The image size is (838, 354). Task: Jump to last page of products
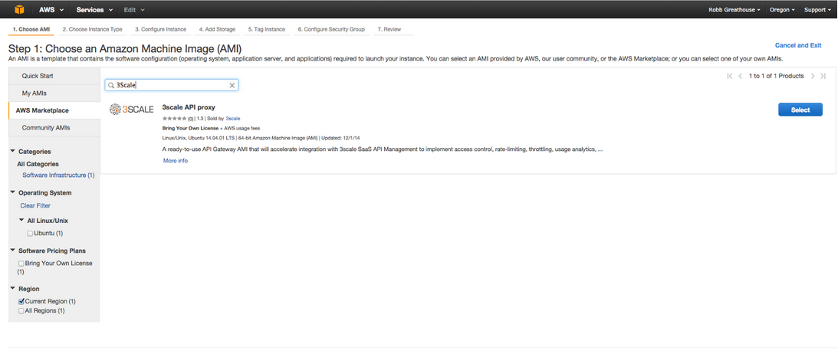coord(823,76)
